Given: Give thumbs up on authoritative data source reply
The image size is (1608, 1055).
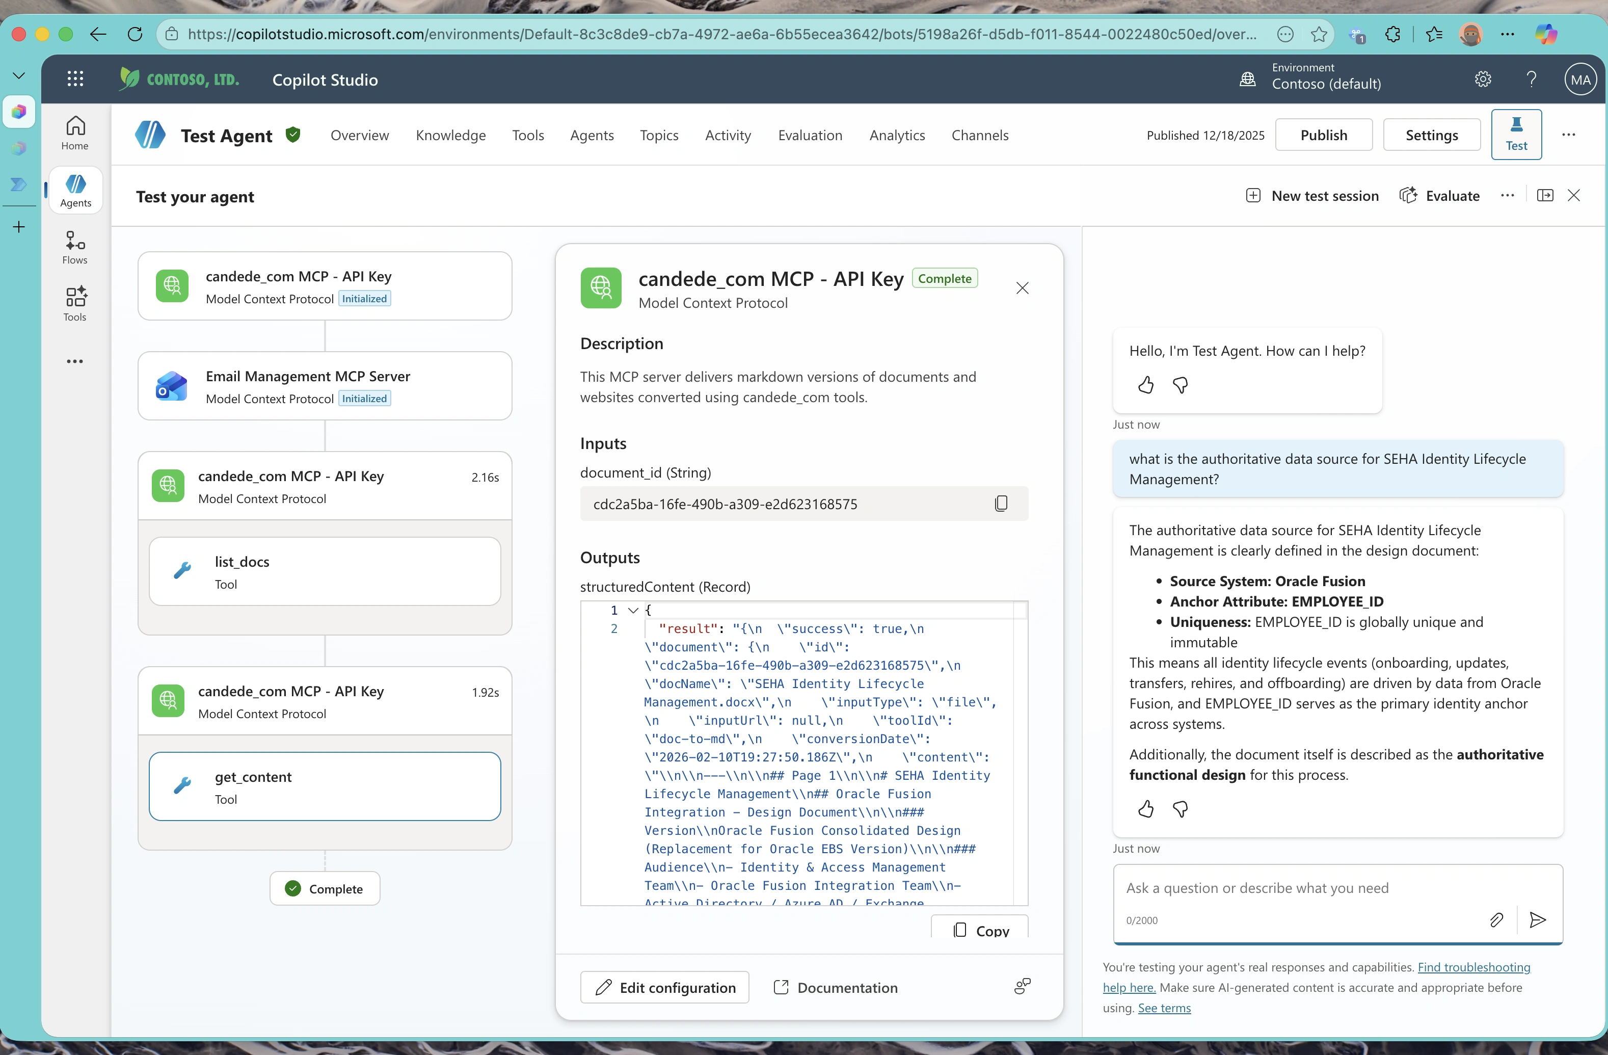Looking at the screenshot, I should tap(1146, 809).
